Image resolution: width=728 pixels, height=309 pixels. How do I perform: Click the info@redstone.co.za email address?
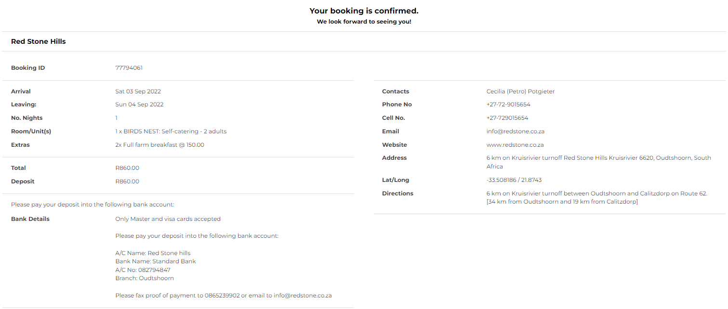(515, 131)
